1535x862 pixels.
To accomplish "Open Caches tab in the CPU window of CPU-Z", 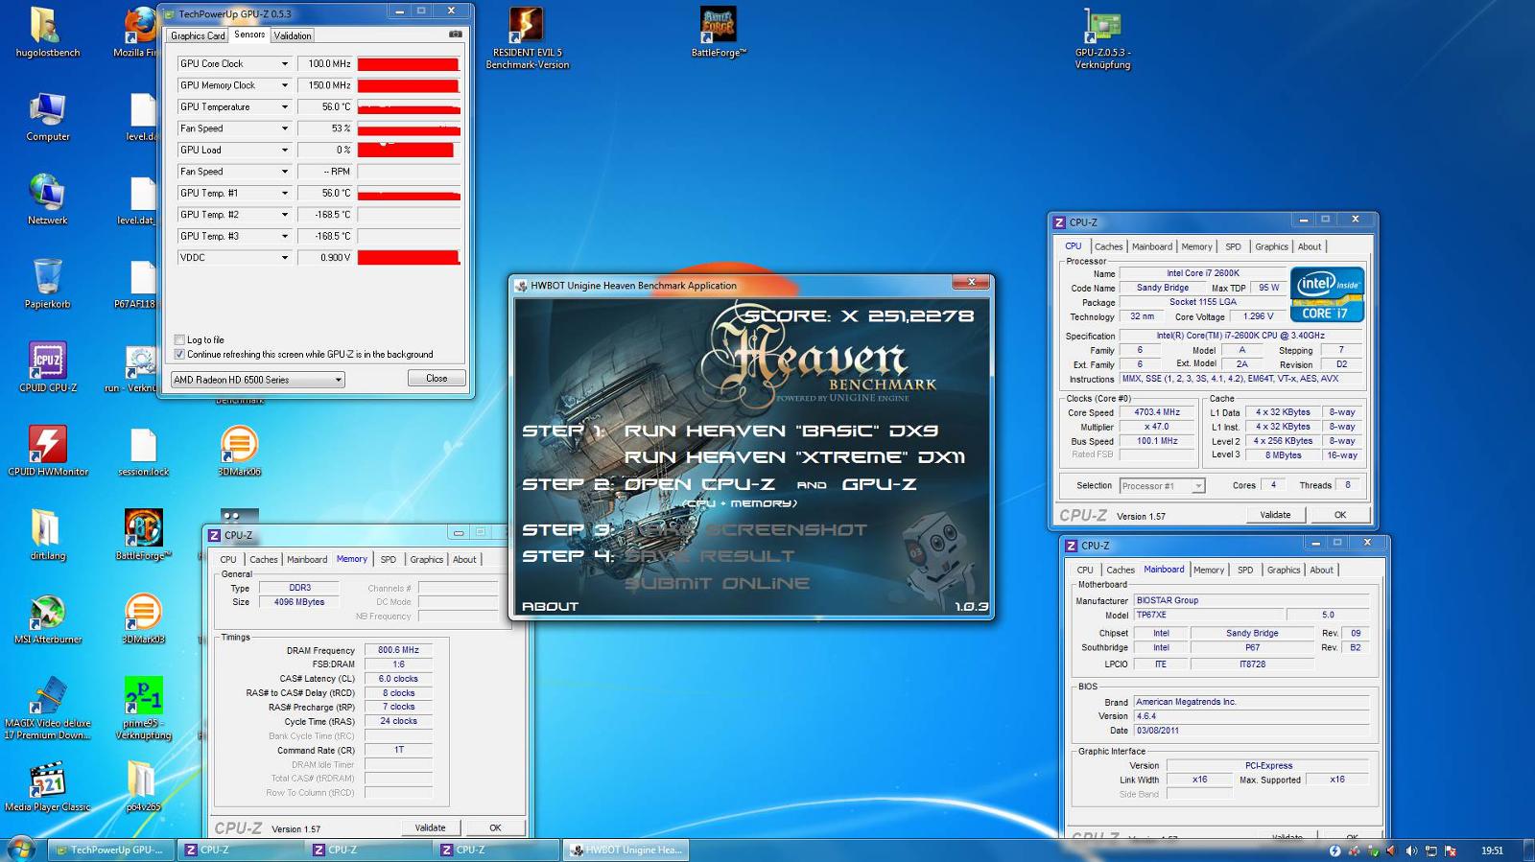I will click(1108, 246).
